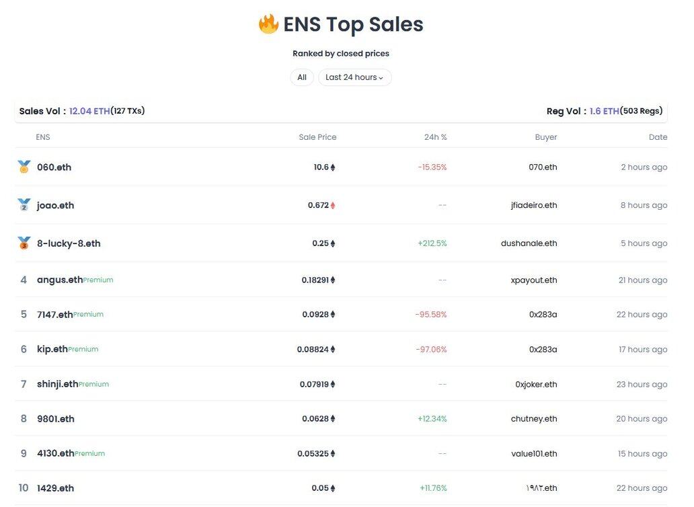This screenshot has width=694, height=507.
Task: Click the Sale Price column header
Action: (x=317, y=137)
